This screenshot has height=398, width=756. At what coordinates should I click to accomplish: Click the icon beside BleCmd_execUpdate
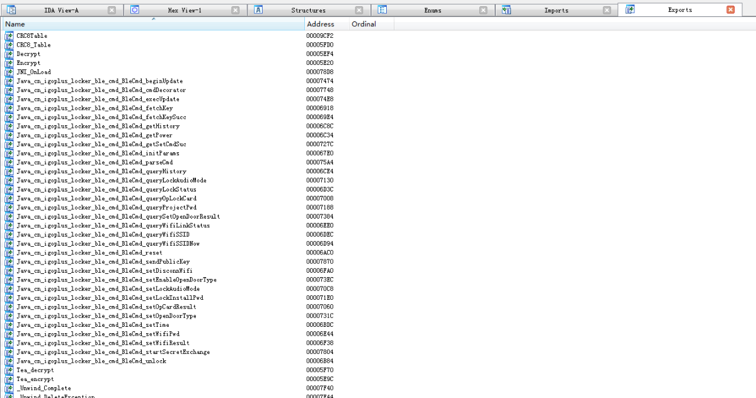coord(9,99)
